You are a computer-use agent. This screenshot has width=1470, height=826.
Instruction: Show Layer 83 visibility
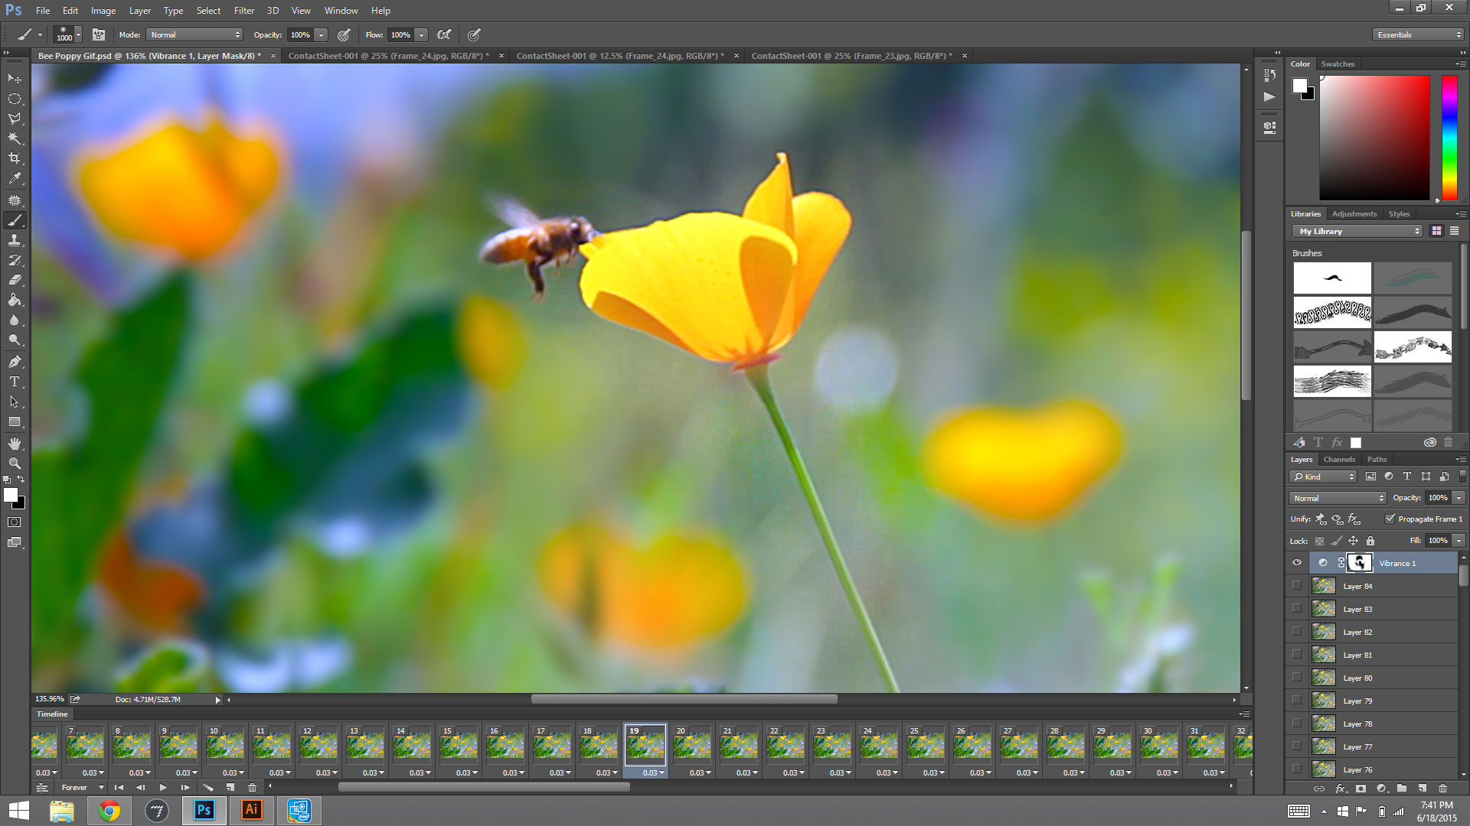tap(1297, 609)
